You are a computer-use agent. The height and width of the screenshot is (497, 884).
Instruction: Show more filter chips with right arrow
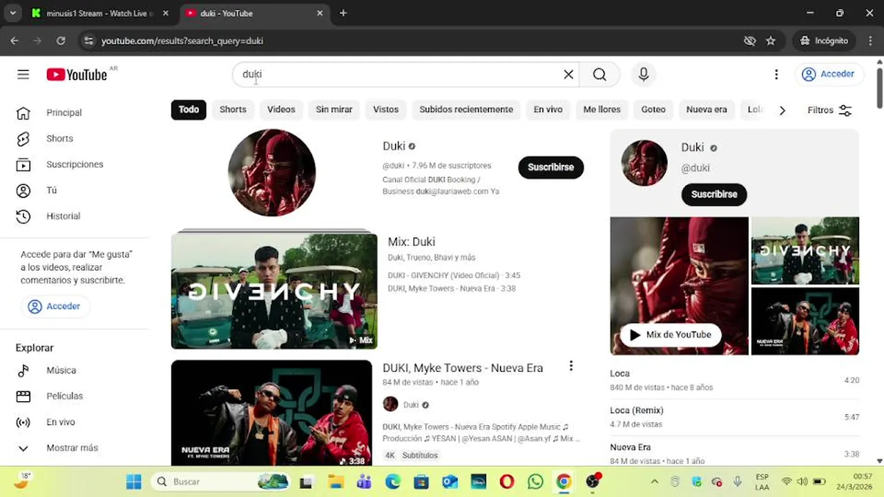coord(782,110)
